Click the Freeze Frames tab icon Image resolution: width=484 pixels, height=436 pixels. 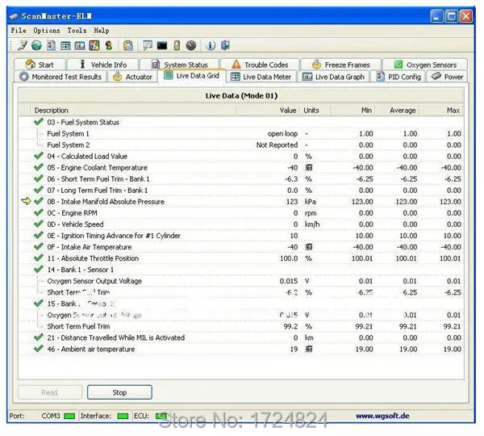pos(317,65)
